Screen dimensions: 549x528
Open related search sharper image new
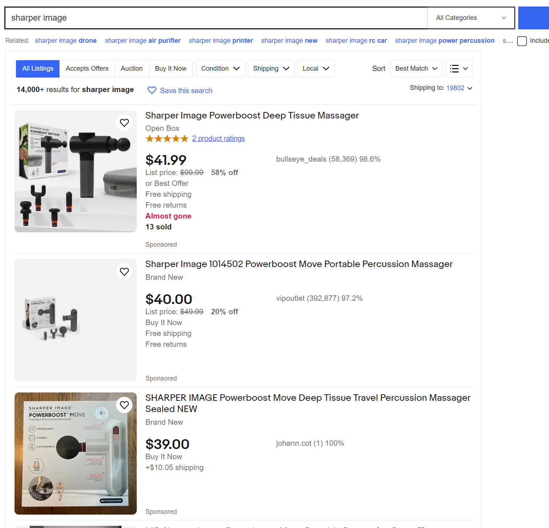[289, 41]
